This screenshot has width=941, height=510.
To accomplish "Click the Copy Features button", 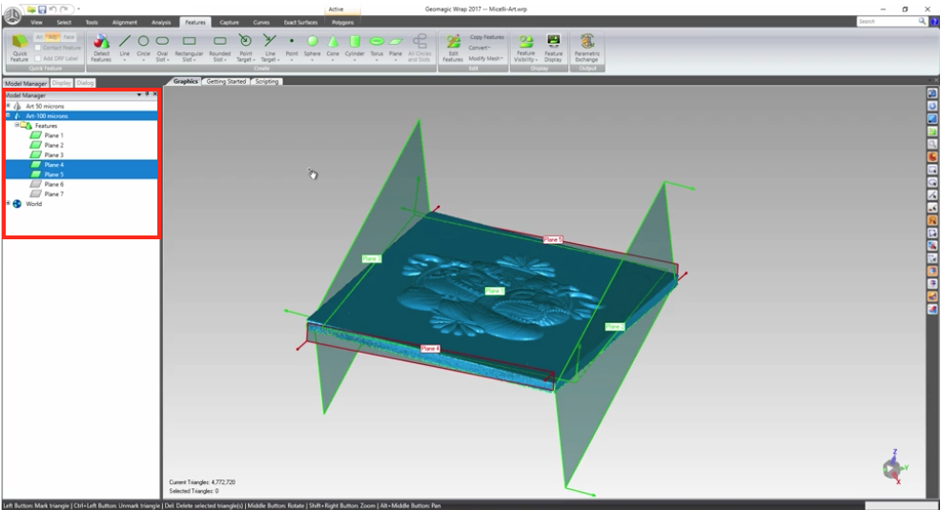I will [486, 37].
